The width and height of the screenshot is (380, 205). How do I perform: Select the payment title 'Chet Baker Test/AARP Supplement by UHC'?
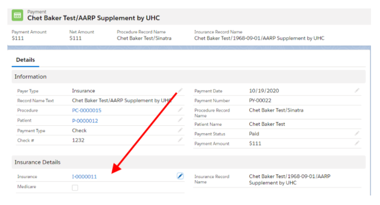pos(94,18)
